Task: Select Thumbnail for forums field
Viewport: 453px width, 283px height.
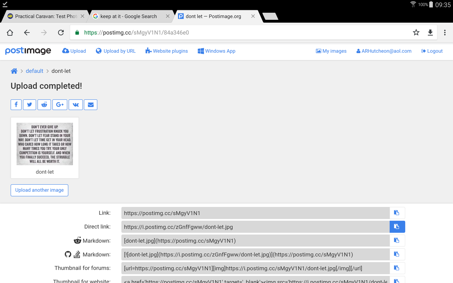Action: 255,268
